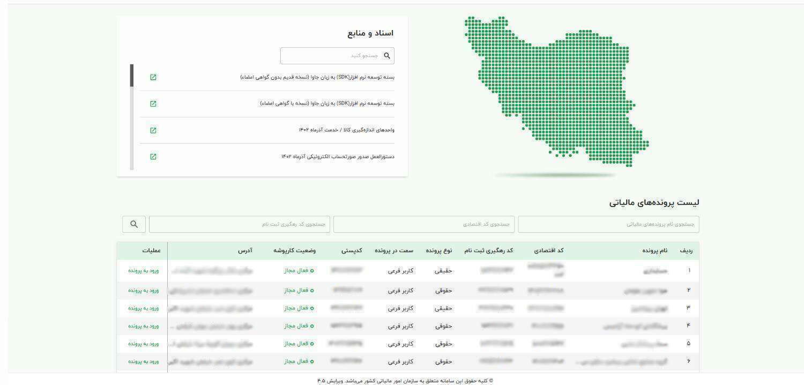Enter file in row 6 via ورود به پرونده
Viewport: 804px width, 385px height.
coord(144,361)
